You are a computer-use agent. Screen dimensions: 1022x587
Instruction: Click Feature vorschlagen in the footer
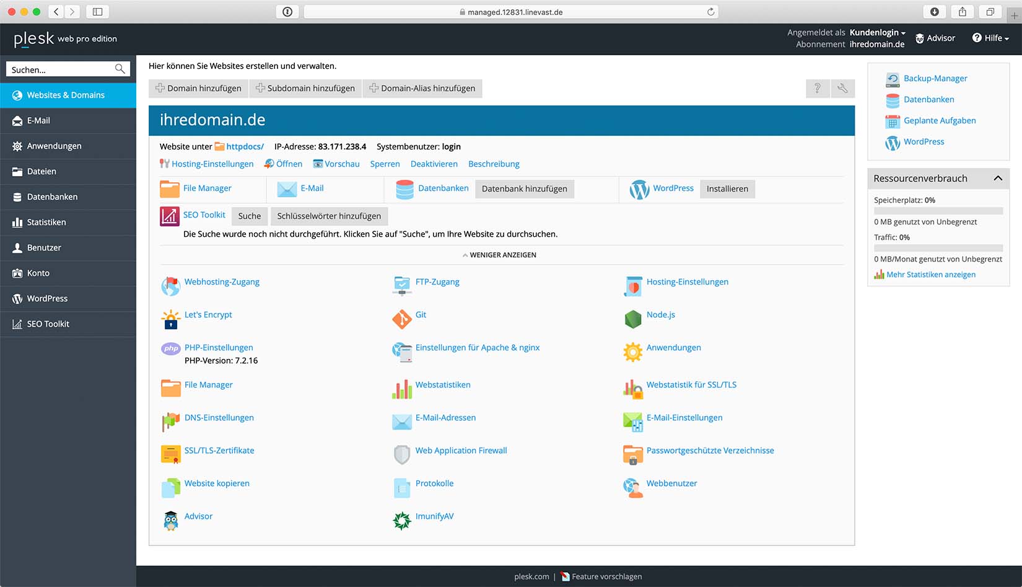(x=606, y=576)
